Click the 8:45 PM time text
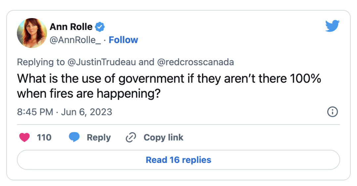The height and width of the screenshot is (186, 357). tap(35, 112)
